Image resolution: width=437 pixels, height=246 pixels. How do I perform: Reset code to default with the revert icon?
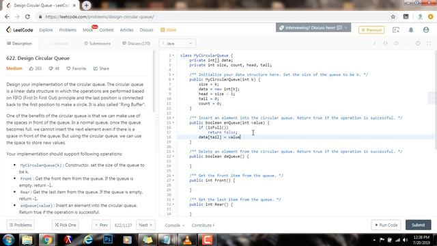(396, 43)
